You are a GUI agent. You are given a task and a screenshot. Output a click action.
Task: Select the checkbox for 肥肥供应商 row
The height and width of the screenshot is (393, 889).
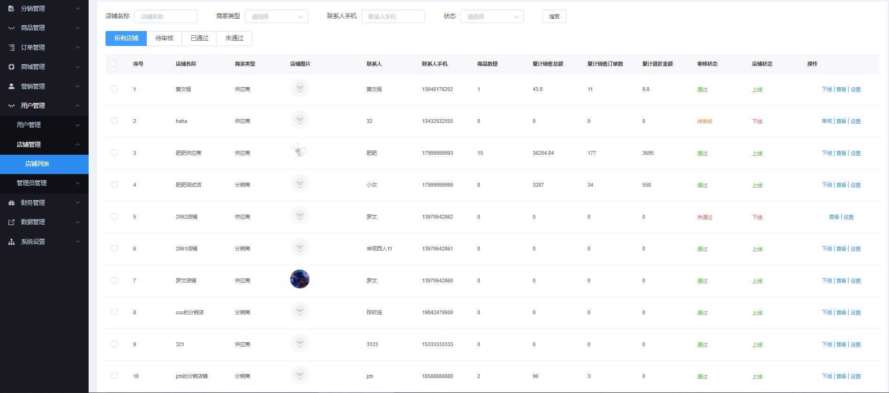(x=114, y=153)
